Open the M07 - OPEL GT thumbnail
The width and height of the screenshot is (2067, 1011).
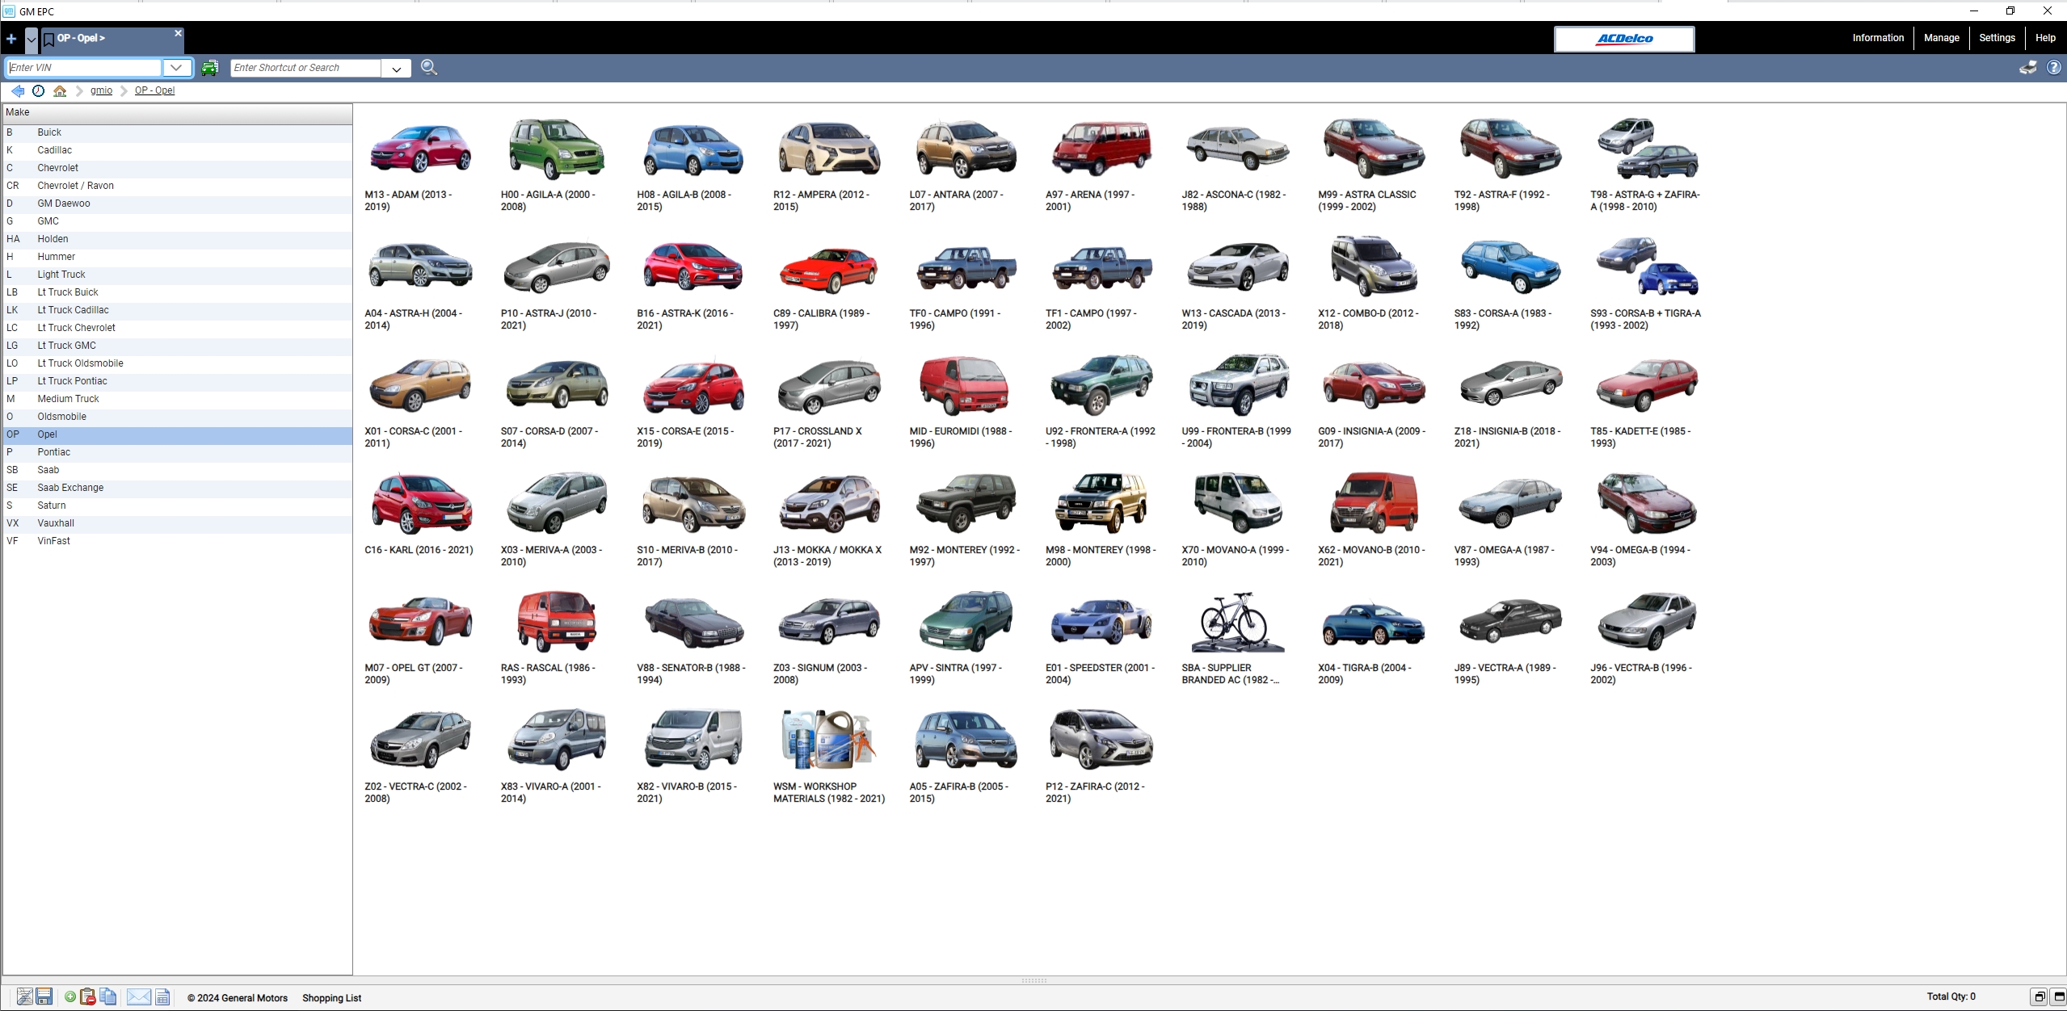420,622
